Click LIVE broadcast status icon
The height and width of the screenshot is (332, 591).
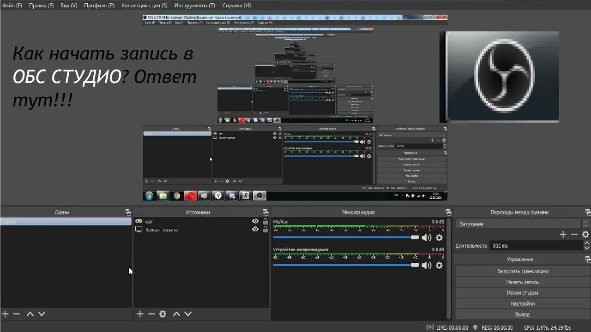(429, 327)
